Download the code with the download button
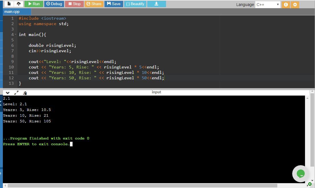 (156, 4)
